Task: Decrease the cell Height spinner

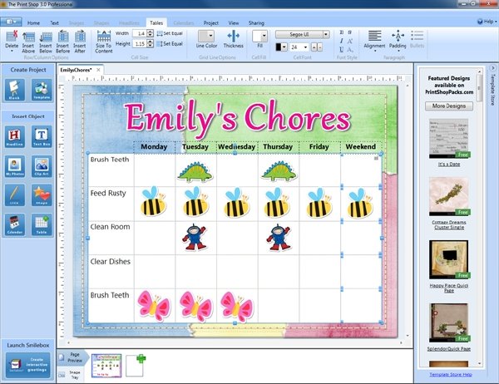Action: click(x=151, y=46)
